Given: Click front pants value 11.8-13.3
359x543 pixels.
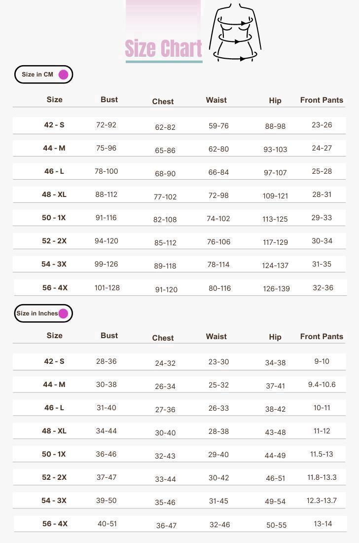Looking at the screenshot, I should (x=322, y=477).
